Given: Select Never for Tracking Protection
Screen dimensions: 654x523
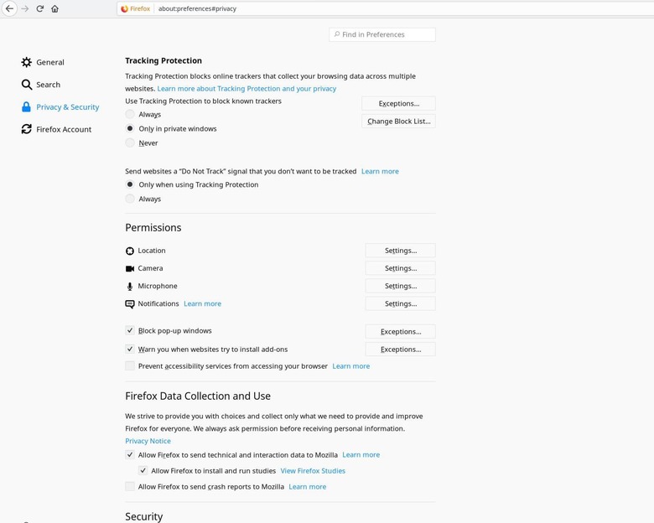Looking at the screenshot, I should (x=130, y=142).
